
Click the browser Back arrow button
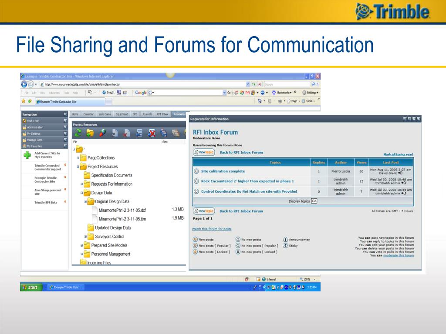pyautogui.click(x=24, y=84)
